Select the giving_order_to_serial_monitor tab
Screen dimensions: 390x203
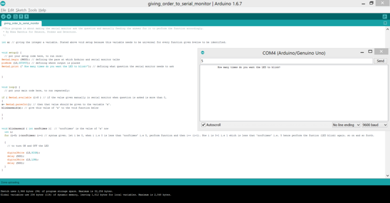coord(21,23)
